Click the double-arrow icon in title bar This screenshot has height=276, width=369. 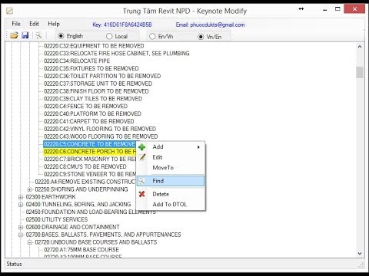click(x=301, y=9)
